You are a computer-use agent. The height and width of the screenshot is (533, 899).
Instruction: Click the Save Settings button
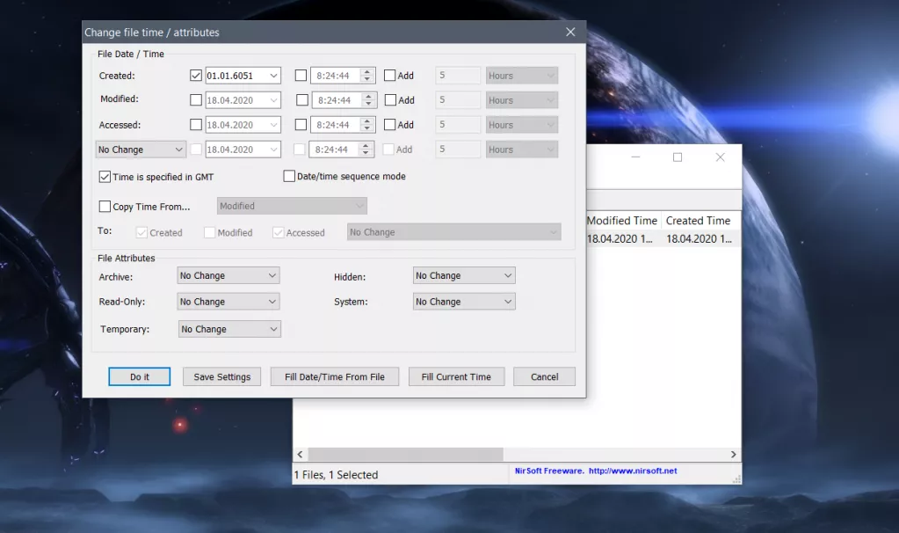coord(222,376)
